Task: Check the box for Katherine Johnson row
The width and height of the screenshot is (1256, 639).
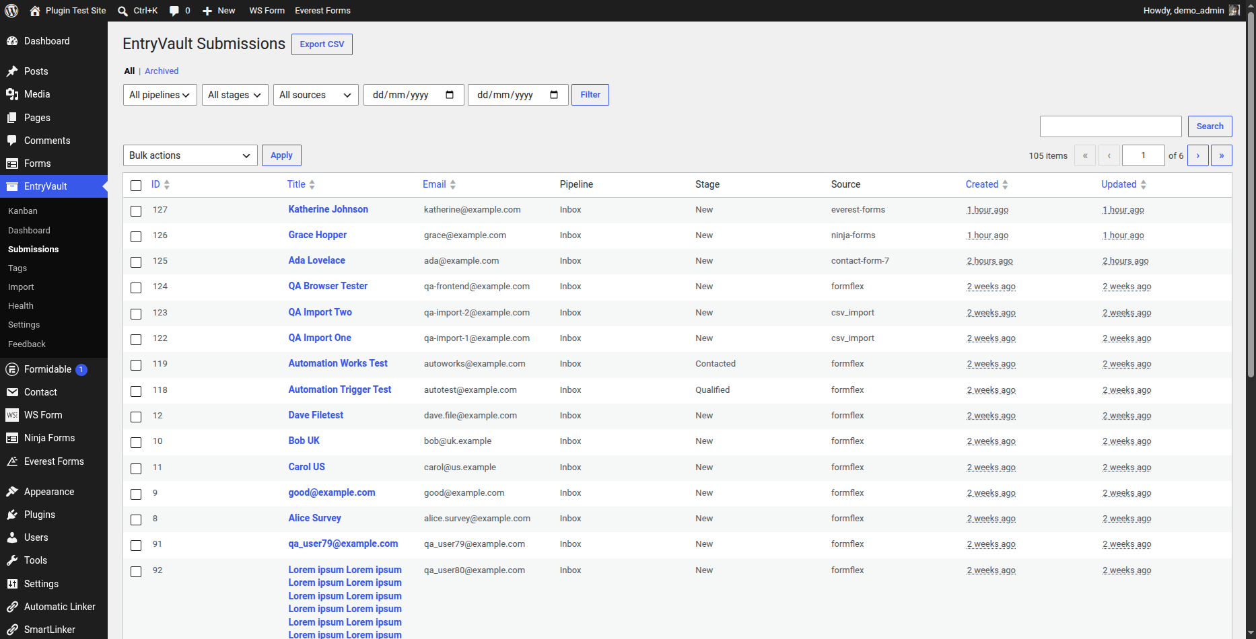Action: (x=136, y=211)
